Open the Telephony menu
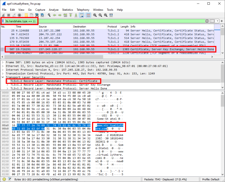225x182 pixels. 83,10
